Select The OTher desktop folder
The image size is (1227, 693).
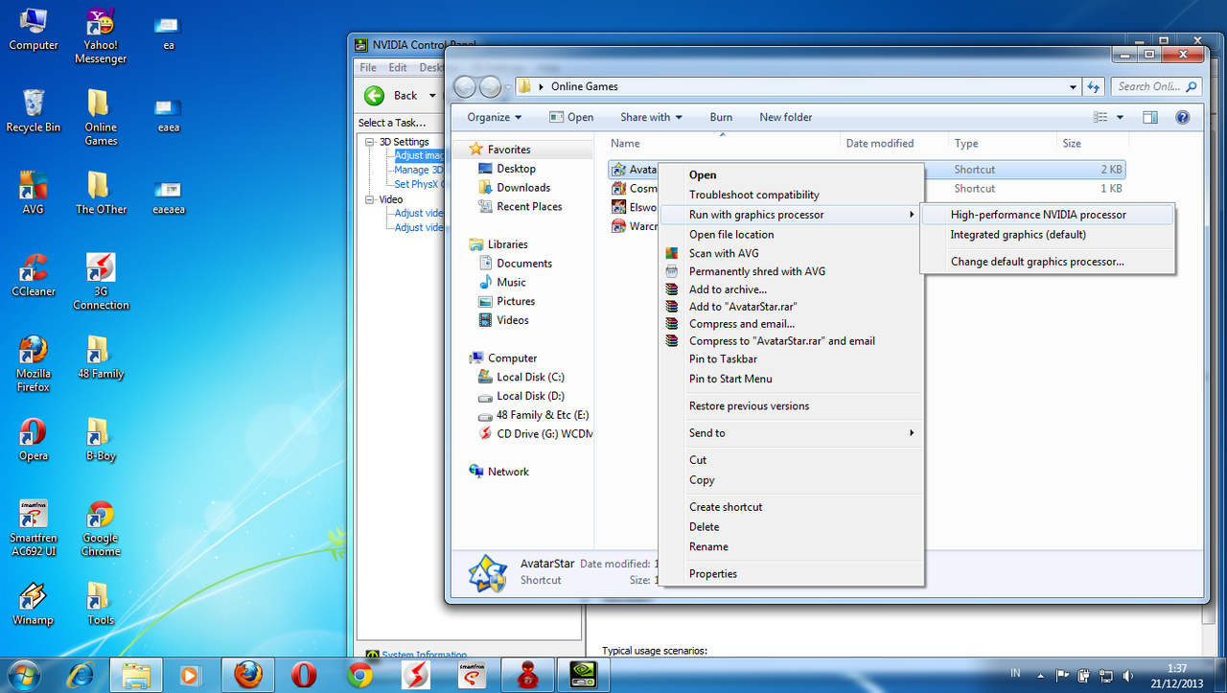[x=101, y=193]
